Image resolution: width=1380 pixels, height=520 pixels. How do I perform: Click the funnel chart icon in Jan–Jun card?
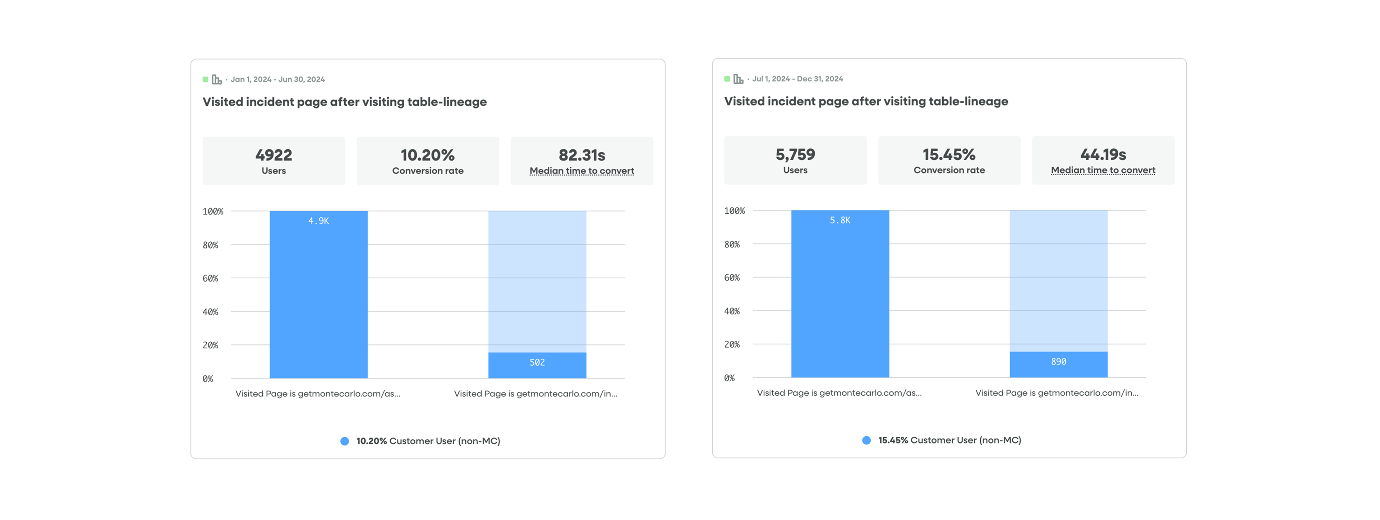pos(216,79)
